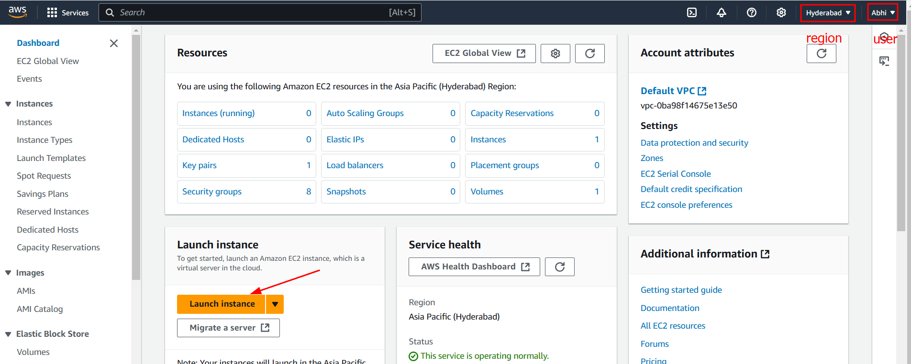The width and height of the screenshot is (911, 364).
Task: Click the Default VPC external link icon
Action: click(x=702, y=91)
